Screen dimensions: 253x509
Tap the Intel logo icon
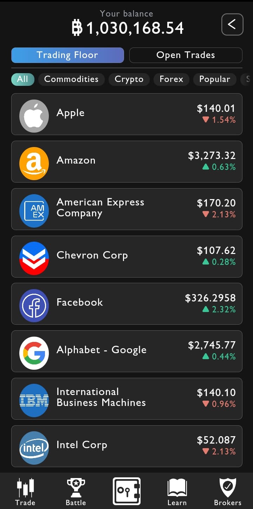tap(34, 448)
